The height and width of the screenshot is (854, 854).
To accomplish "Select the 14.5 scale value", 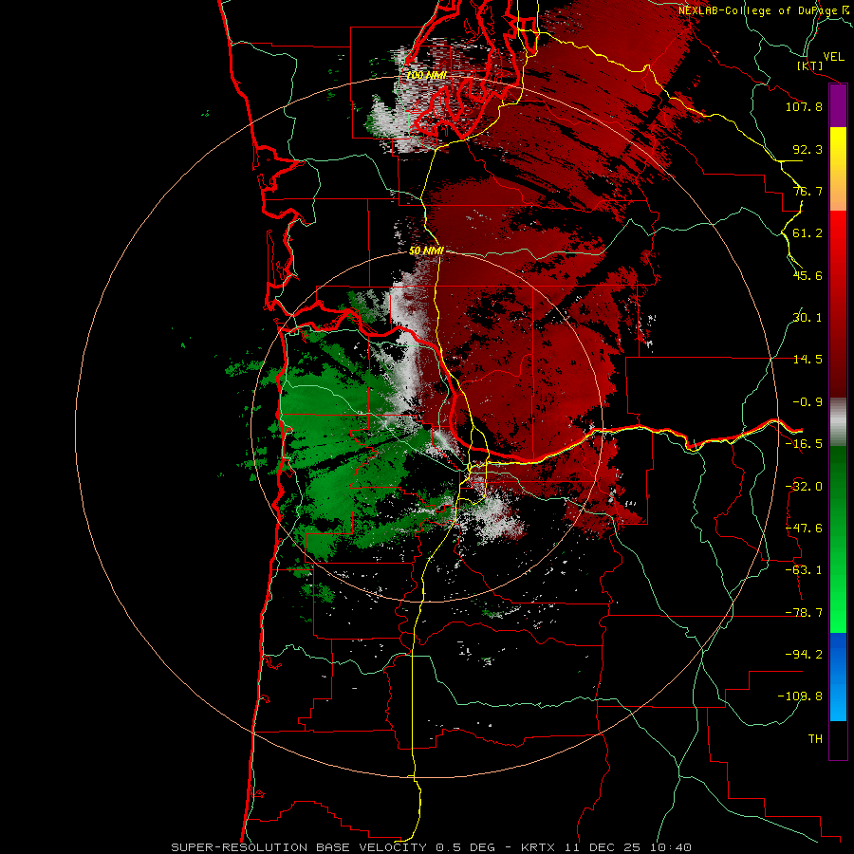I will click(808, 360).
